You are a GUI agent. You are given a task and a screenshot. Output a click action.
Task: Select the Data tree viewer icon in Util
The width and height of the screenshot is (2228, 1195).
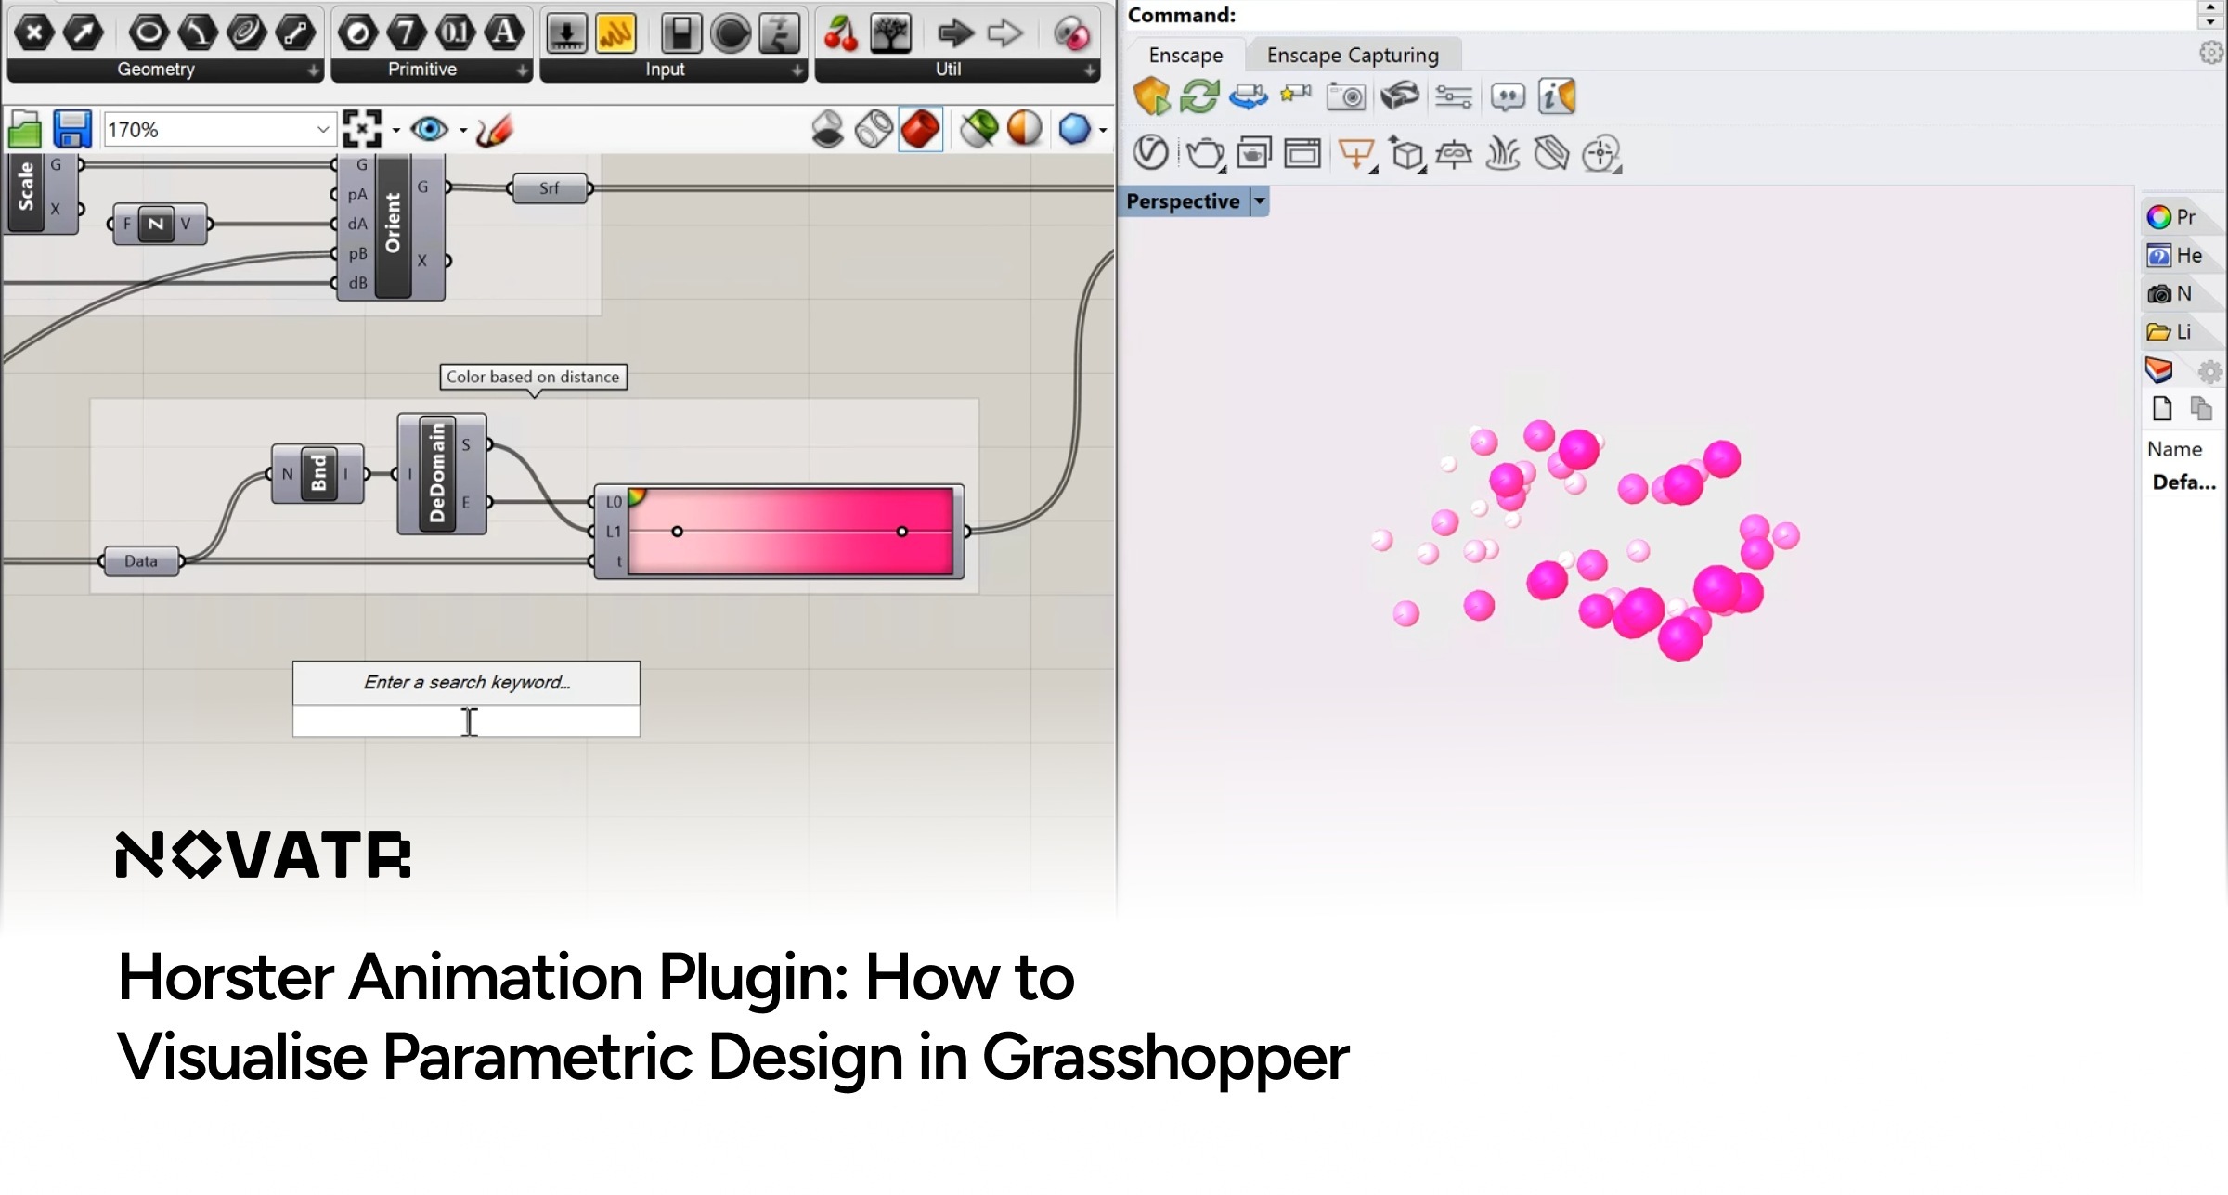click(890, 33)
